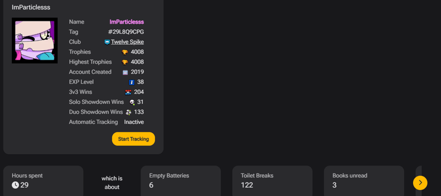Image resolution: width=441 pixels, height=196 pixels.
Task: Click the Highest Trophies trophy icon
Action: click(x=124, y=62)
